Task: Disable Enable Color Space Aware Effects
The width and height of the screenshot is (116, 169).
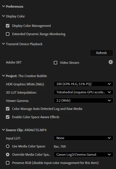Action: tap(8, 117)
